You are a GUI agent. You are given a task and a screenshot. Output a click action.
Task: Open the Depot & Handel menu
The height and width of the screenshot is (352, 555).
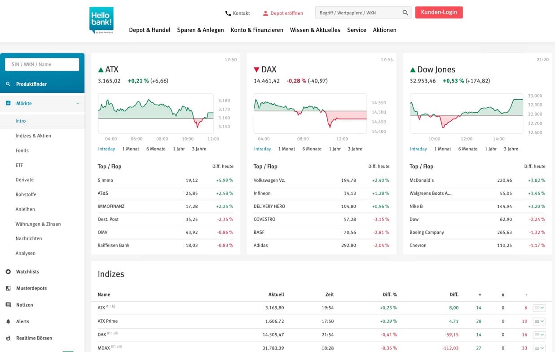click(x=150, y=30)
